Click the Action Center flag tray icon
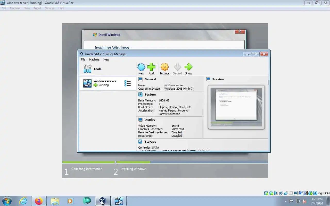 (291, 201)
